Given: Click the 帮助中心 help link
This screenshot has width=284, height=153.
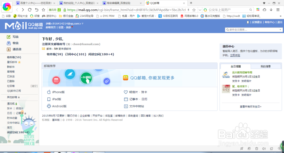Looking at the screenshot, I should click(x=270, y=22).
